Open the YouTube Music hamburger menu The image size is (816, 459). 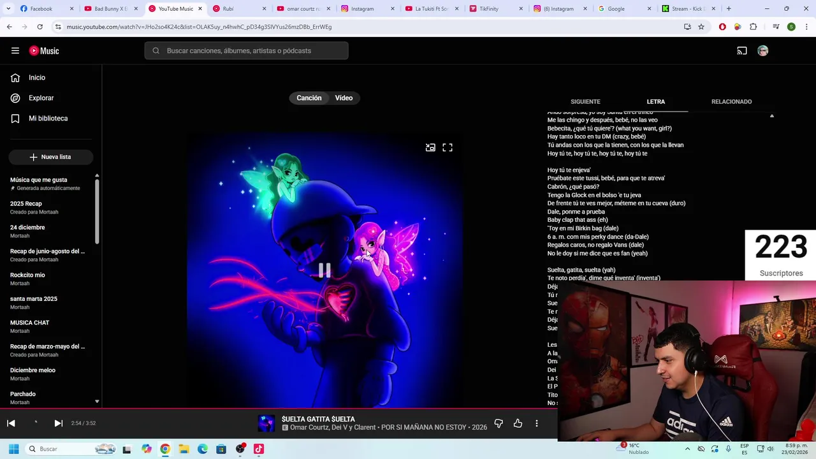(15, 51)
